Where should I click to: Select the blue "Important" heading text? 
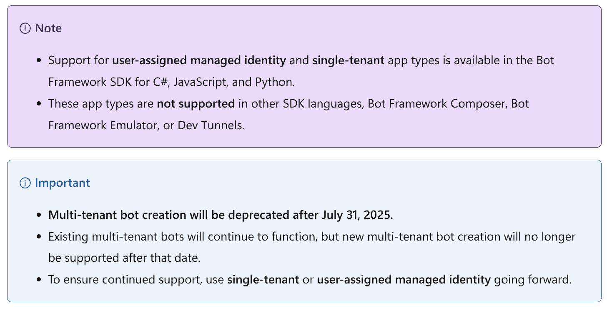[63, 183]
